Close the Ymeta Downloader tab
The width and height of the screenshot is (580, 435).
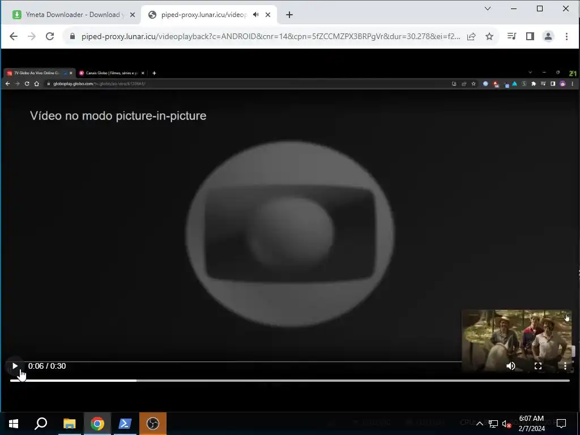pos(133,15)
